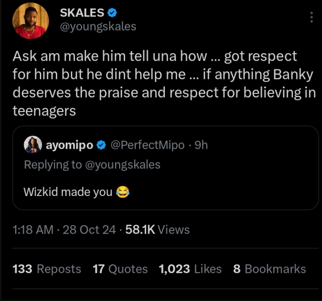Show the 17 Quotes list

(120, 269)
